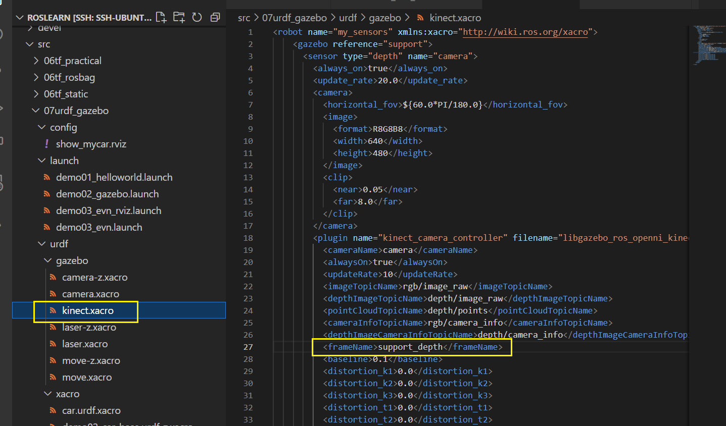Click the gazebo breadcrumb segment

coord(385,18)
